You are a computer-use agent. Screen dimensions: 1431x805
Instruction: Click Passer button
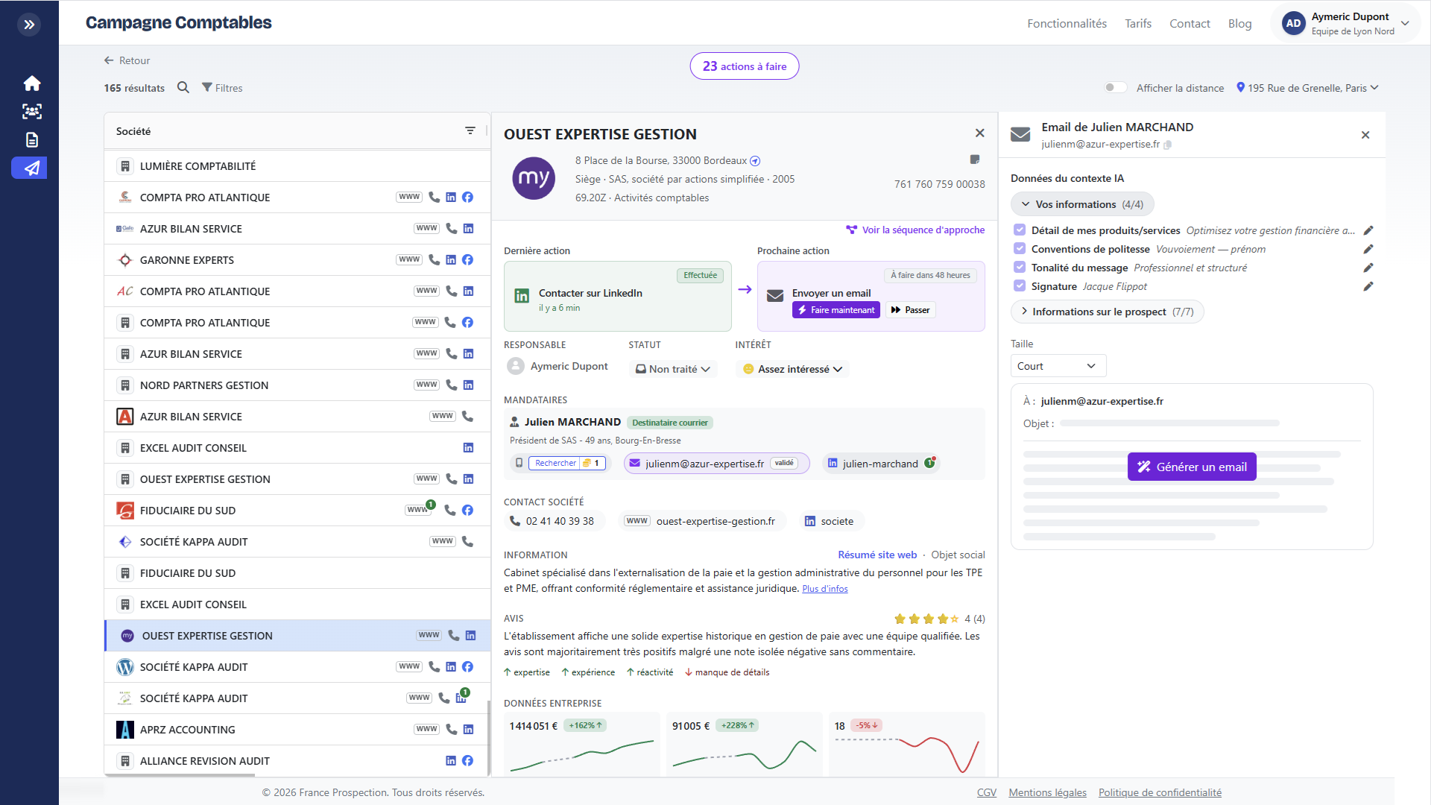click(910, 310)
